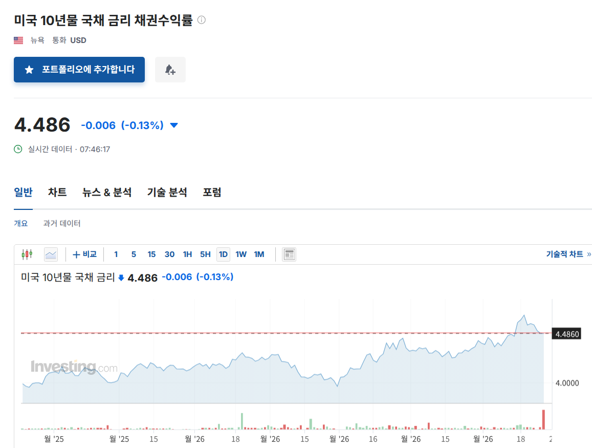Select the 개요 sub-tab
Screen dimensions: 592x448
coord(21,223)
